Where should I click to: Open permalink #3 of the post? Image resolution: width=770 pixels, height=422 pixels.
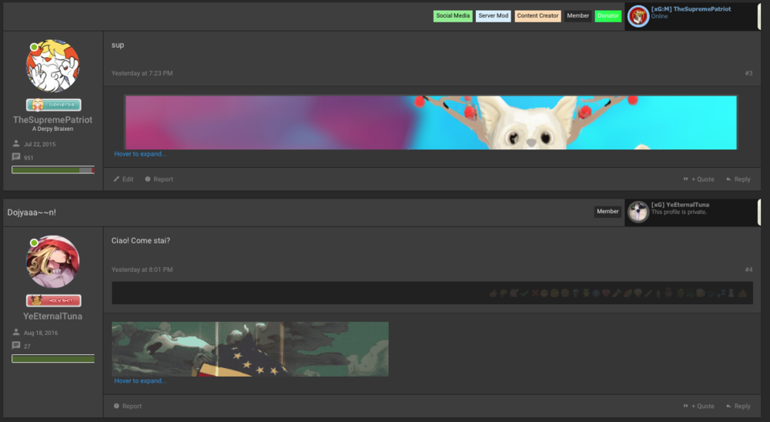pos(748,73)
